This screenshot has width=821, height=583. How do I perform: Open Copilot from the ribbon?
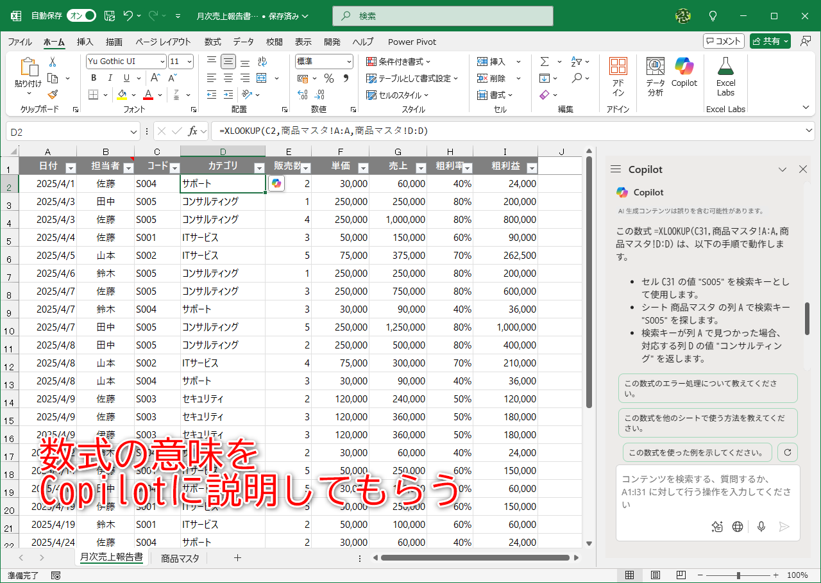tap(684, 76)
